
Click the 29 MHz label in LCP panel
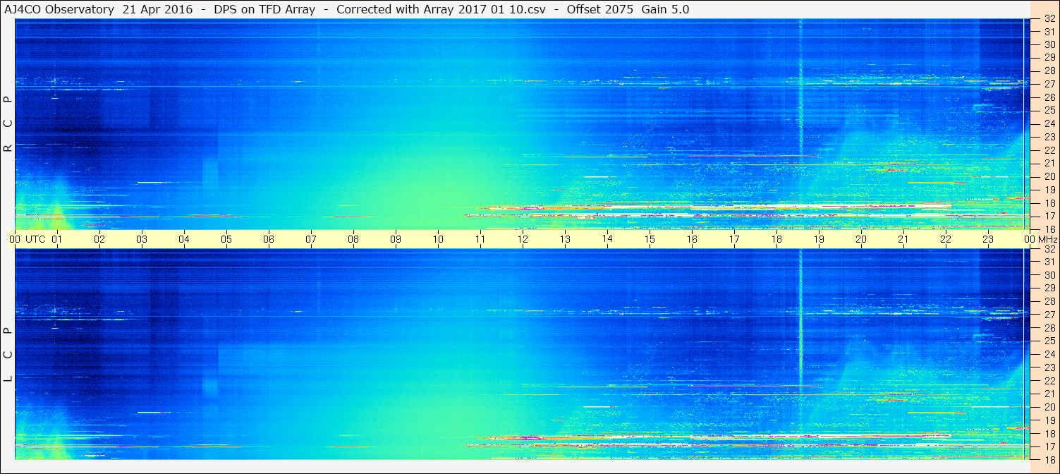(1049, 288)
